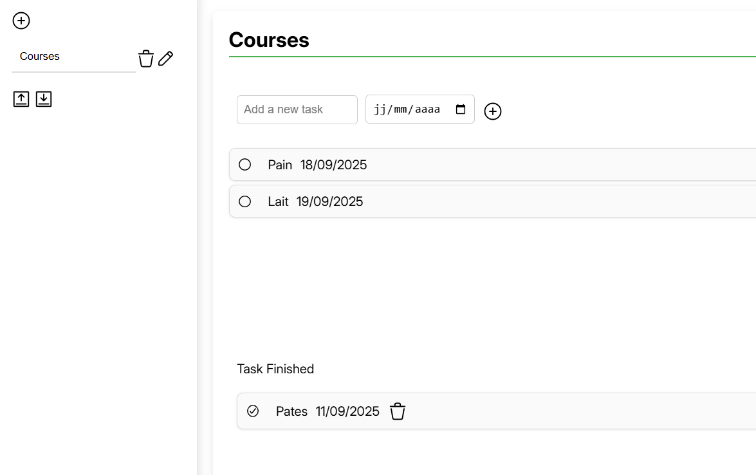
Task: Select the day segment jj of date
Action: click(x=380, y=109)
